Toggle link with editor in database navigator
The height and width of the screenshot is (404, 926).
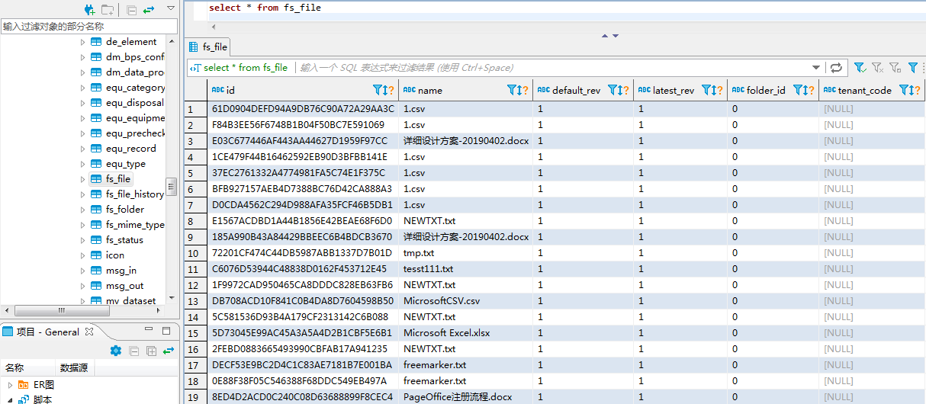point(150,9)
